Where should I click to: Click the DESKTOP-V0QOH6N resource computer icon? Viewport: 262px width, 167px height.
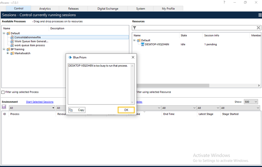coord(143,44)
